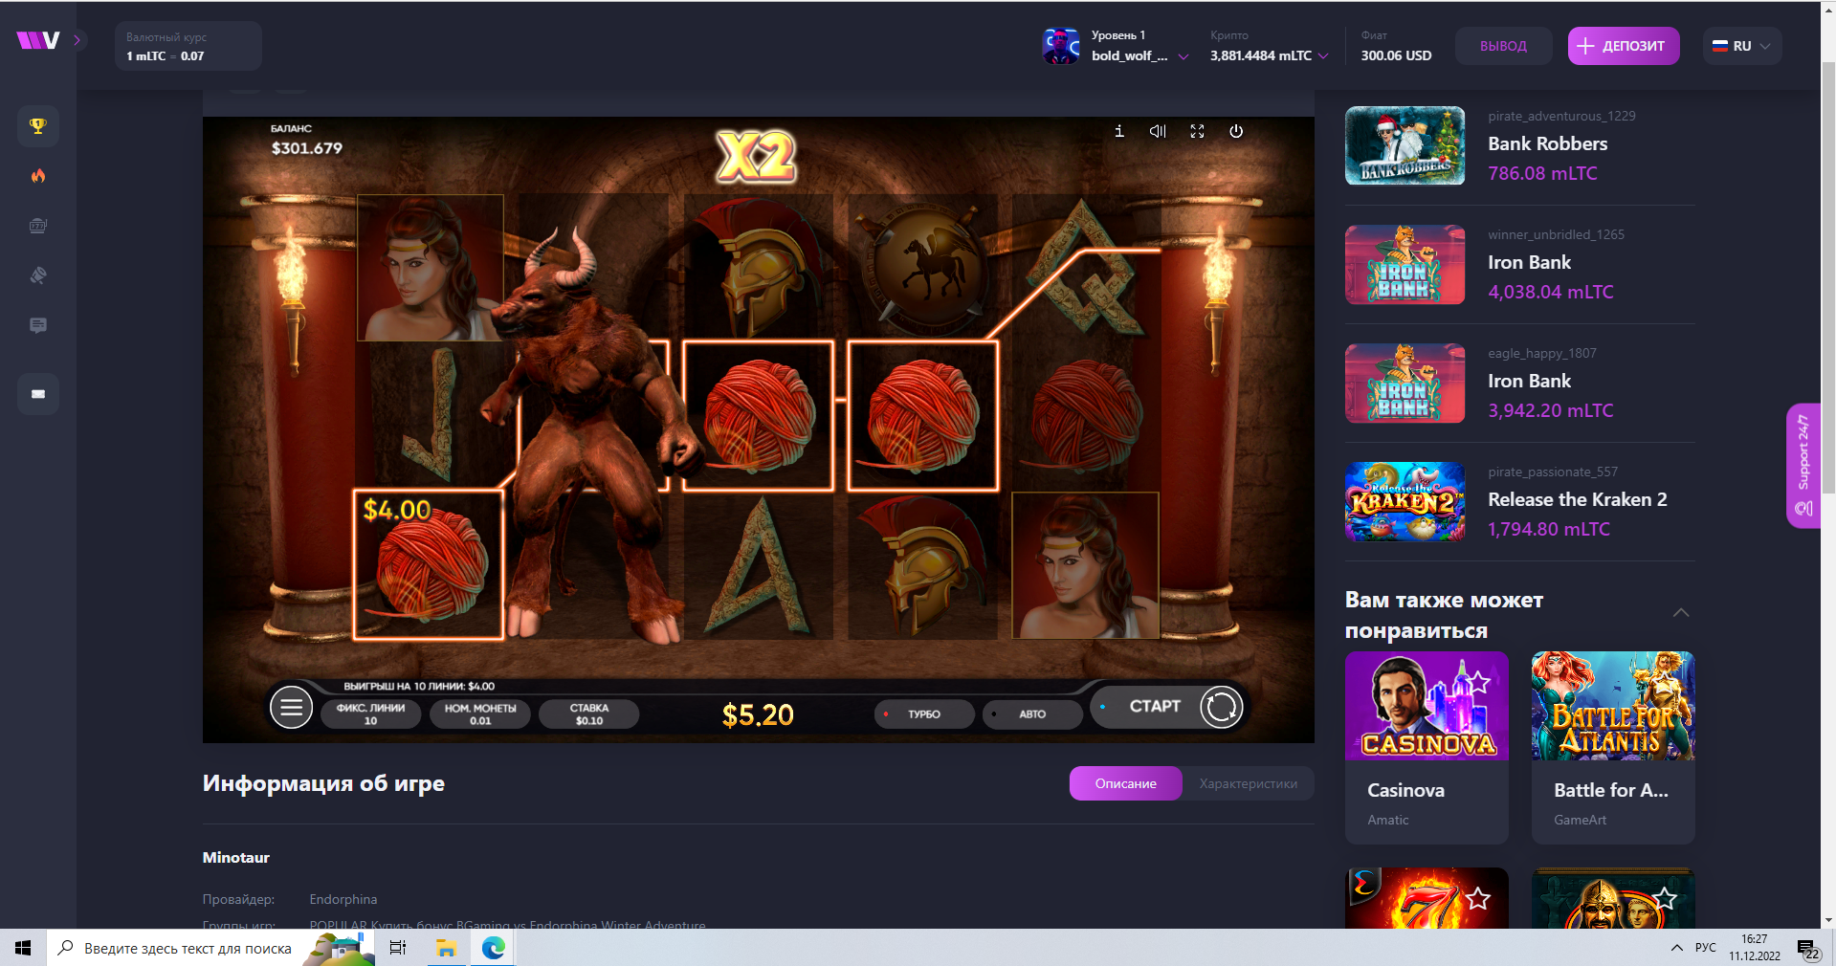Open the username dropdown chevron
The width and height of the screenshot is (1836, 966).
pos(1183,56)
